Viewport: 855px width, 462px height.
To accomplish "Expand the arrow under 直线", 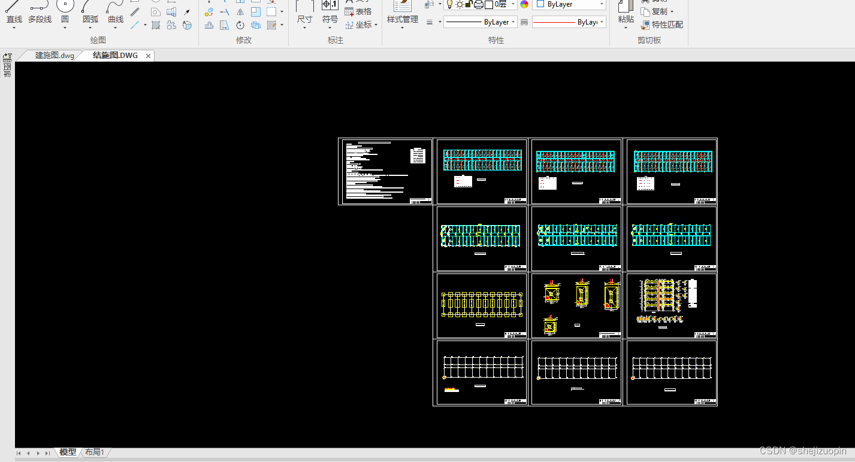I will 14,28.
